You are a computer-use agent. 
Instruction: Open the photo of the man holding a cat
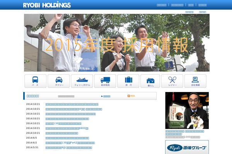tap(187, 110)
